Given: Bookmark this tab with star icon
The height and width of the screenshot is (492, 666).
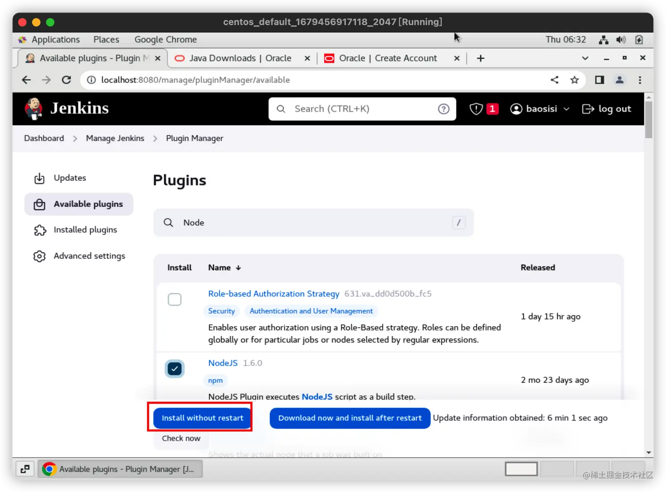Looking at the screenshot, I should click(574, 80).
